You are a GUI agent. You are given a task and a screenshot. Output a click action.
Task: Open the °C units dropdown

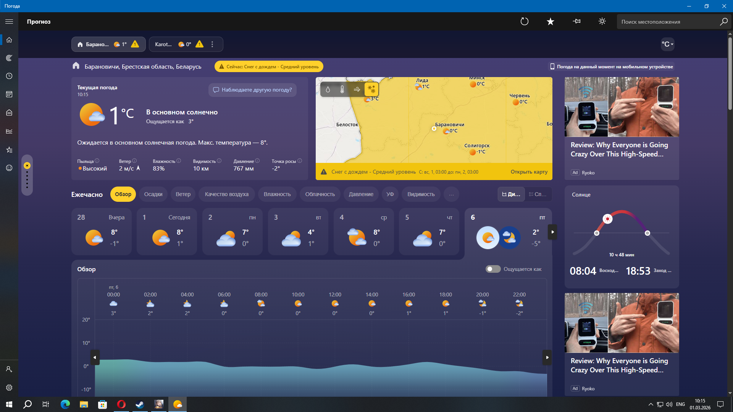[x=667, y=44]
